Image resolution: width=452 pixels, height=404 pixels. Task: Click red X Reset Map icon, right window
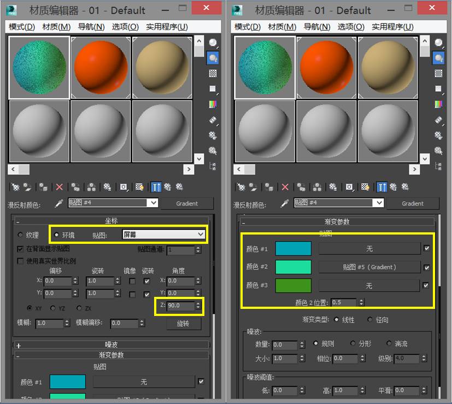coord(285,187)
